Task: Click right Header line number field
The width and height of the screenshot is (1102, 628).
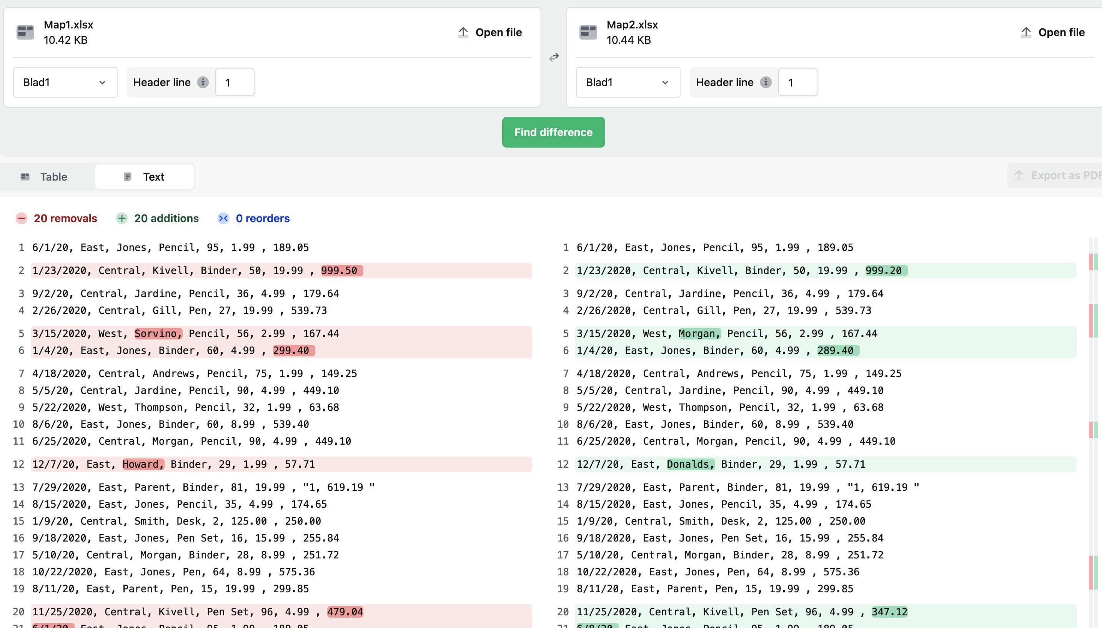Action: 797,82
